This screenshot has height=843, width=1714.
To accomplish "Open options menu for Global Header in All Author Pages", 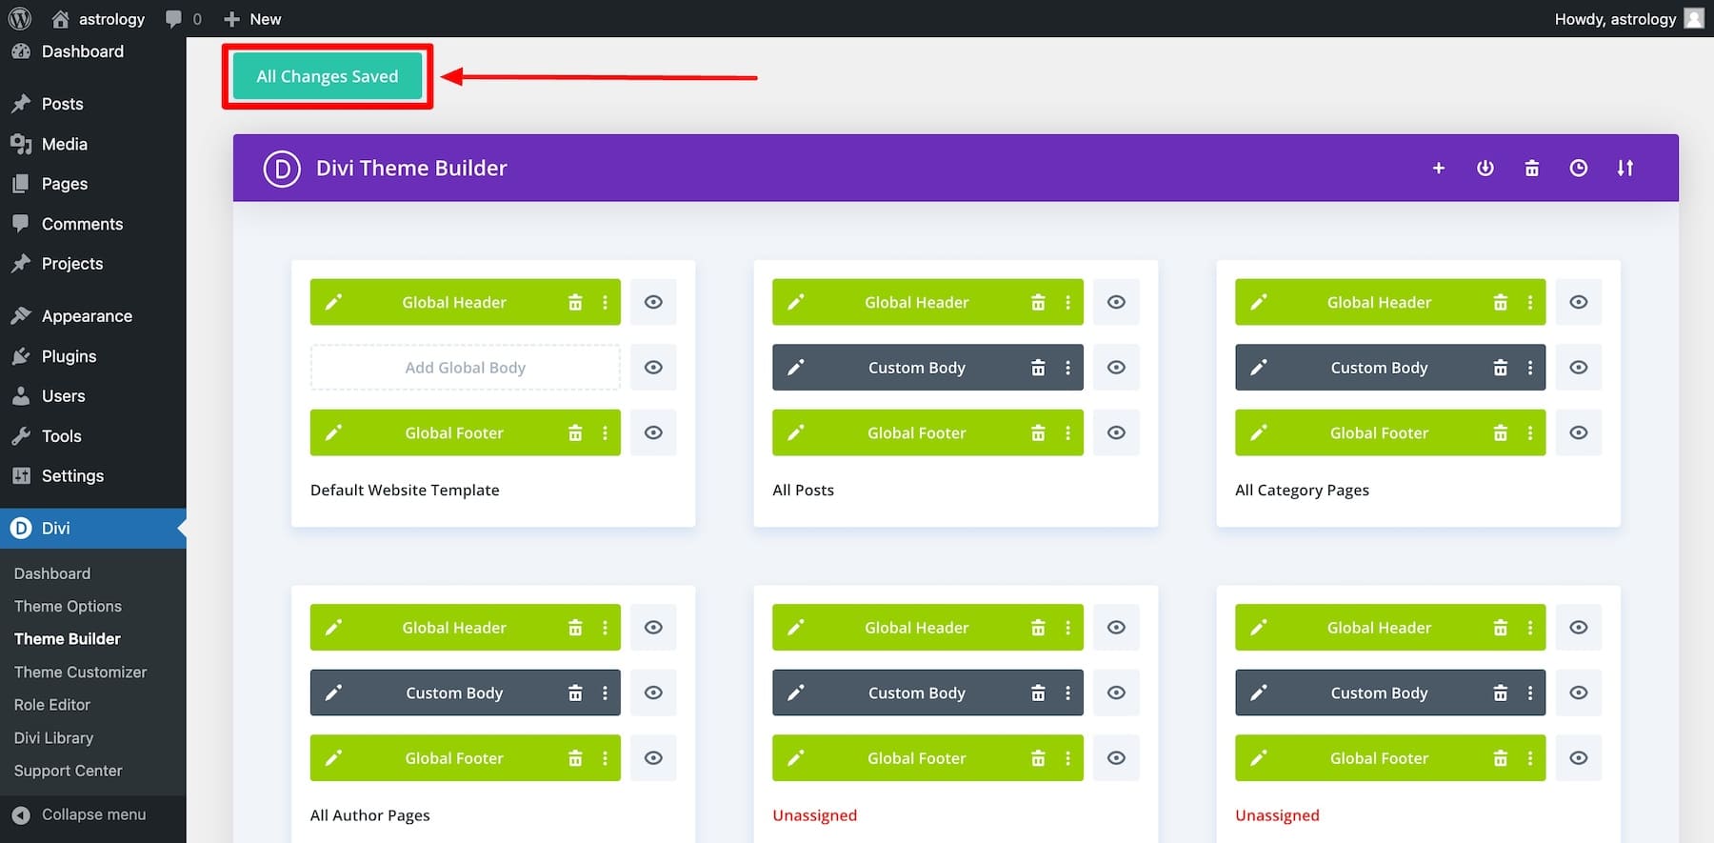I will pos(605,628).
